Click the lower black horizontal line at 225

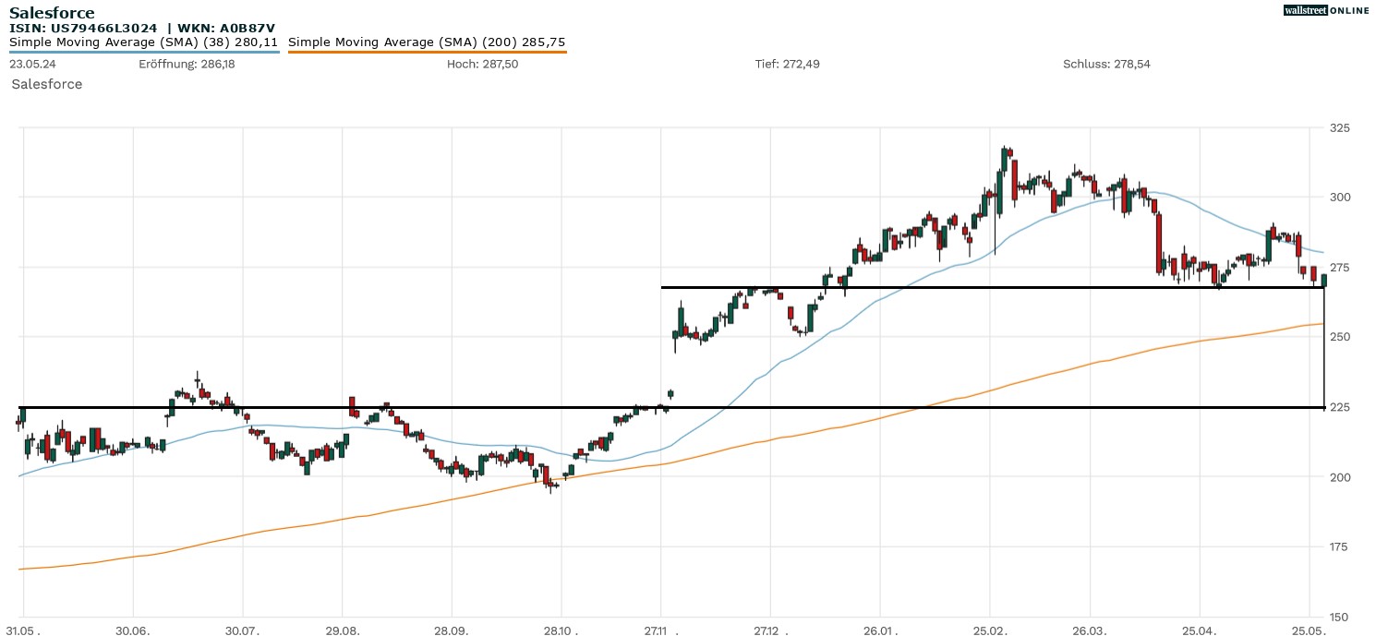[x=671, y=407]
